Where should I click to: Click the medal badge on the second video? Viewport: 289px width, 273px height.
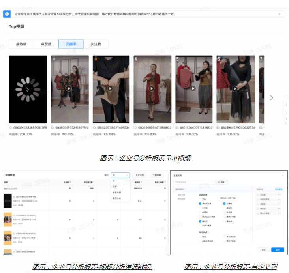click(x=54, y=58)
